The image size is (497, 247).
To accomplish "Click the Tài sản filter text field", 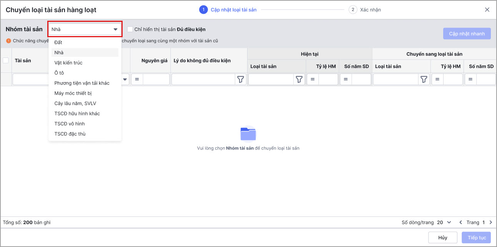I will [x=31, y=79].
